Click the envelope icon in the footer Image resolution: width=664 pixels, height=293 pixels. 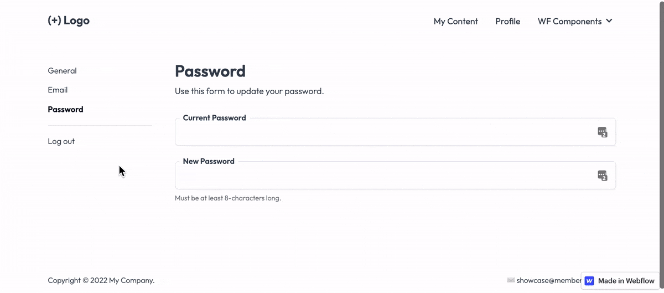pos(511,280)
